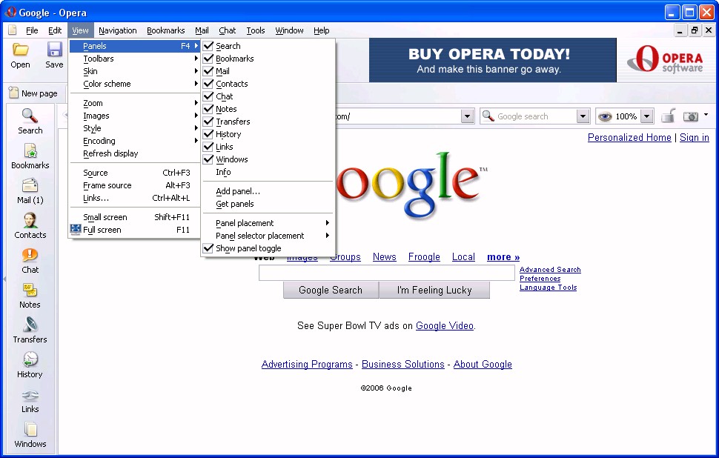
Task: Click the eye icon by zoom level
Action: (x=605, y=116)
